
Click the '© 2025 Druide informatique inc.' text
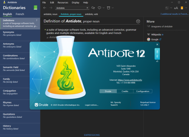tap(65, 105)
